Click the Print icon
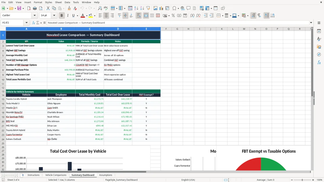The height and width of the screenshot is (182, 324). click(35, 8)
